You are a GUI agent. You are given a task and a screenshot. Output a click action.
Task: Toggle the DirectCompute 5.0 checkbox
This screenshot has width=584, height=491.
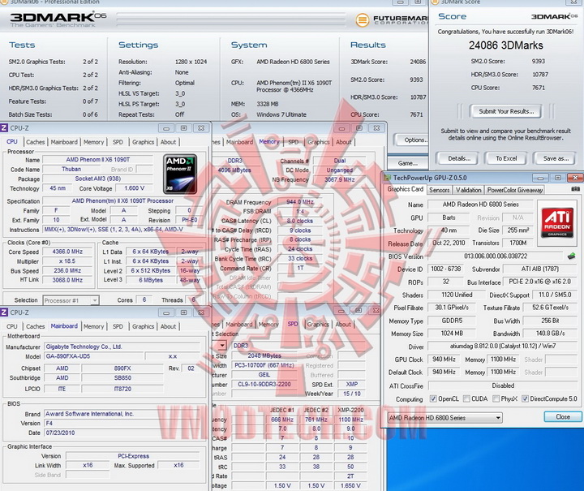[525, 398]
